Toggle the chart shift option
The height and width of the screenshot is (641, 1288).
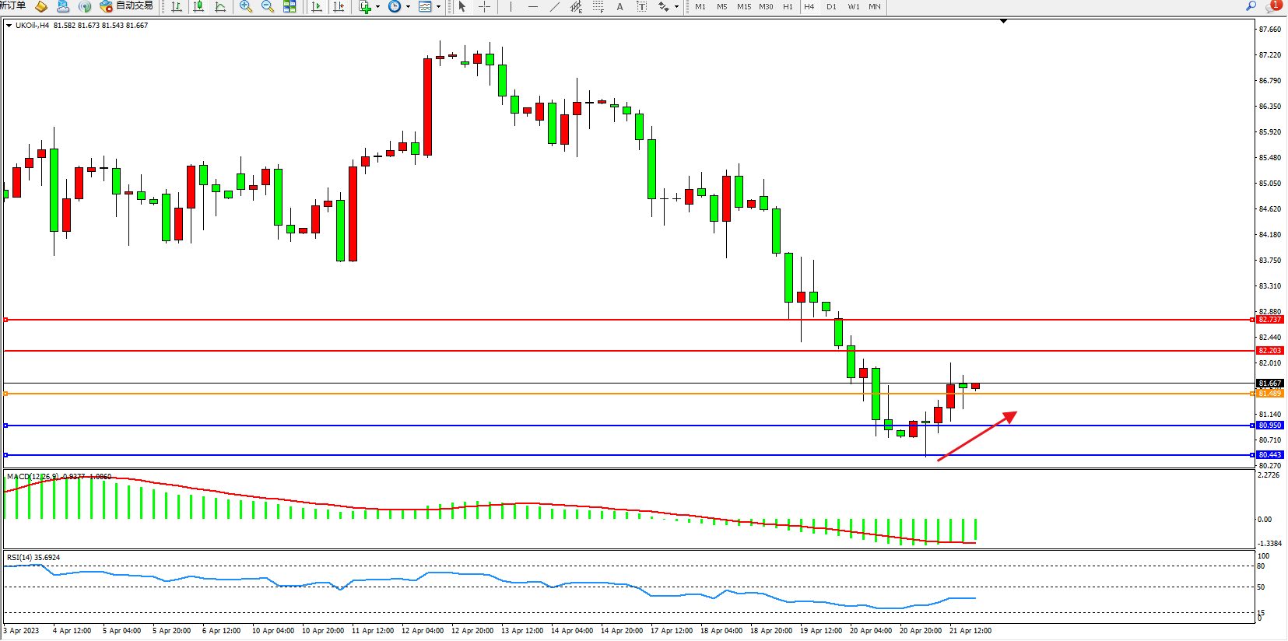pyautogui.click(x=339, y=7)
